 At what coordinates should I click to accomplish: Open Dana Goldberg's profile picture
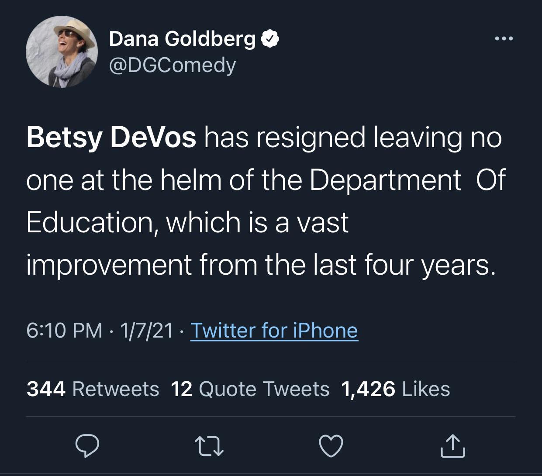(x=62, y=52)
